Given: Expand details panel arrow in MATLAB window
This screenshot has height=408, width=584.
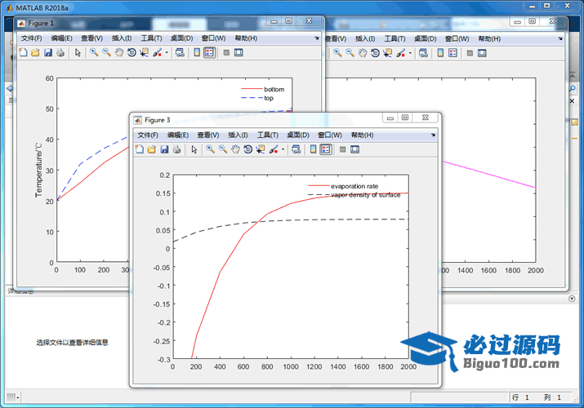Looking at the screenshot, I should click(572, 299).
